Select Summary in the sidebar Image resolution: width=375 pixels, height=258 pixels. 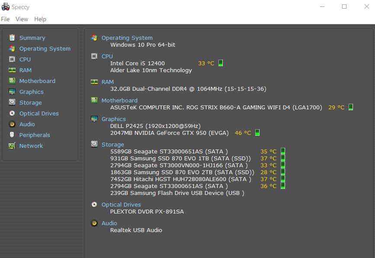tap(32, 38)
